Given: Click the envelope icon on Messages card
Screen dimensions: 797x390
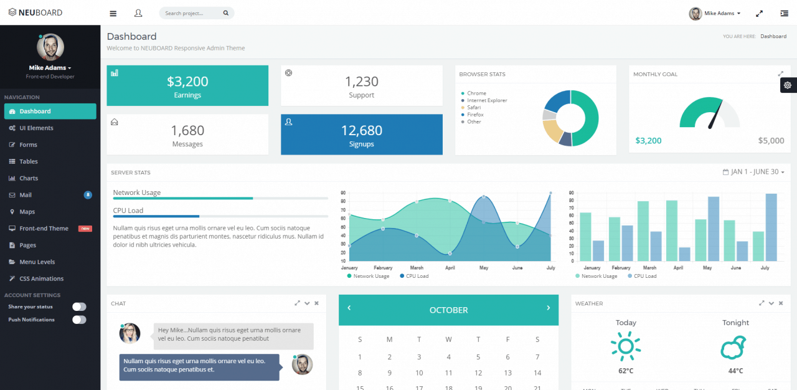Looking at the screenshot, I should pyautogui.click(x=115, y=122).
